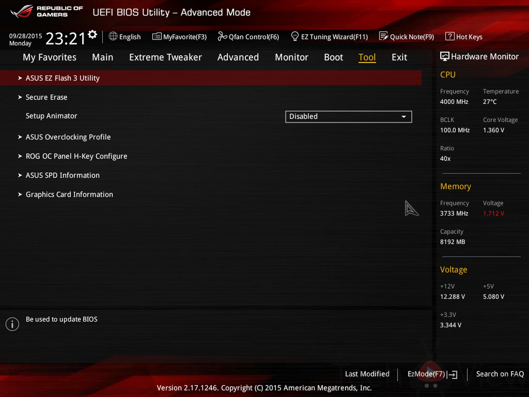The width and height of the screenshot is (529, 397).
Task: Select the Tool tab
Action: pos(367,57)
